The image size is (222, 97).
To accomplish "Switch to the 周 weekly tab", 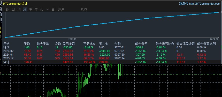I will pos(19,10).
